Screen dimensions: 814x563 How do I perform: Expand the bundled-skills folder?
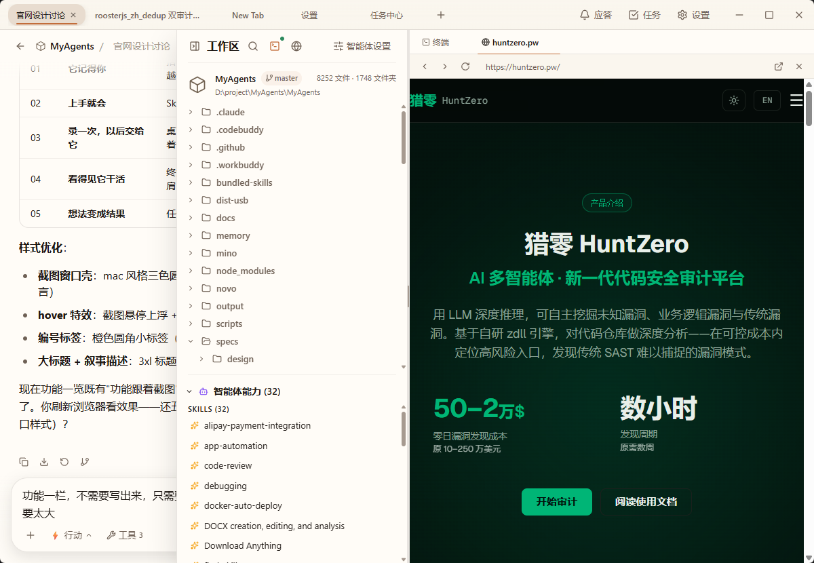click(191, 182)
